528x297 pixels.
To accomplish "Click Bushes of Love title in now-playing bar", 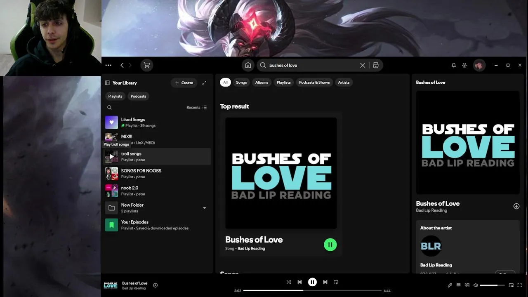I will click(x=134, y=283).
